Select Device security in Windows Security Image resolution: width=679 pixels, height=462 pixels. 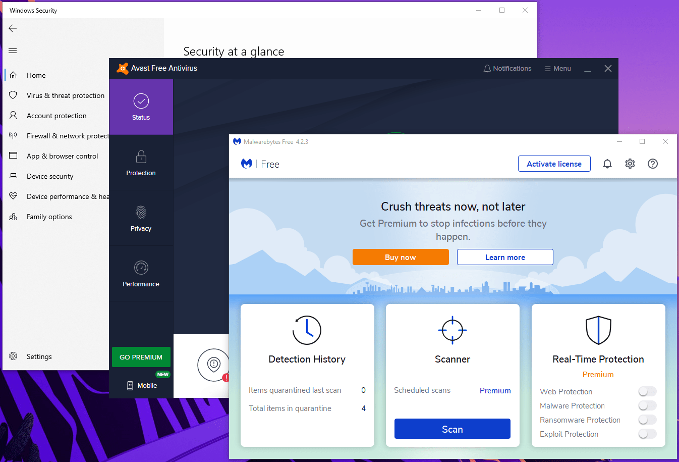pyautogui.click(x=50, y=176)
